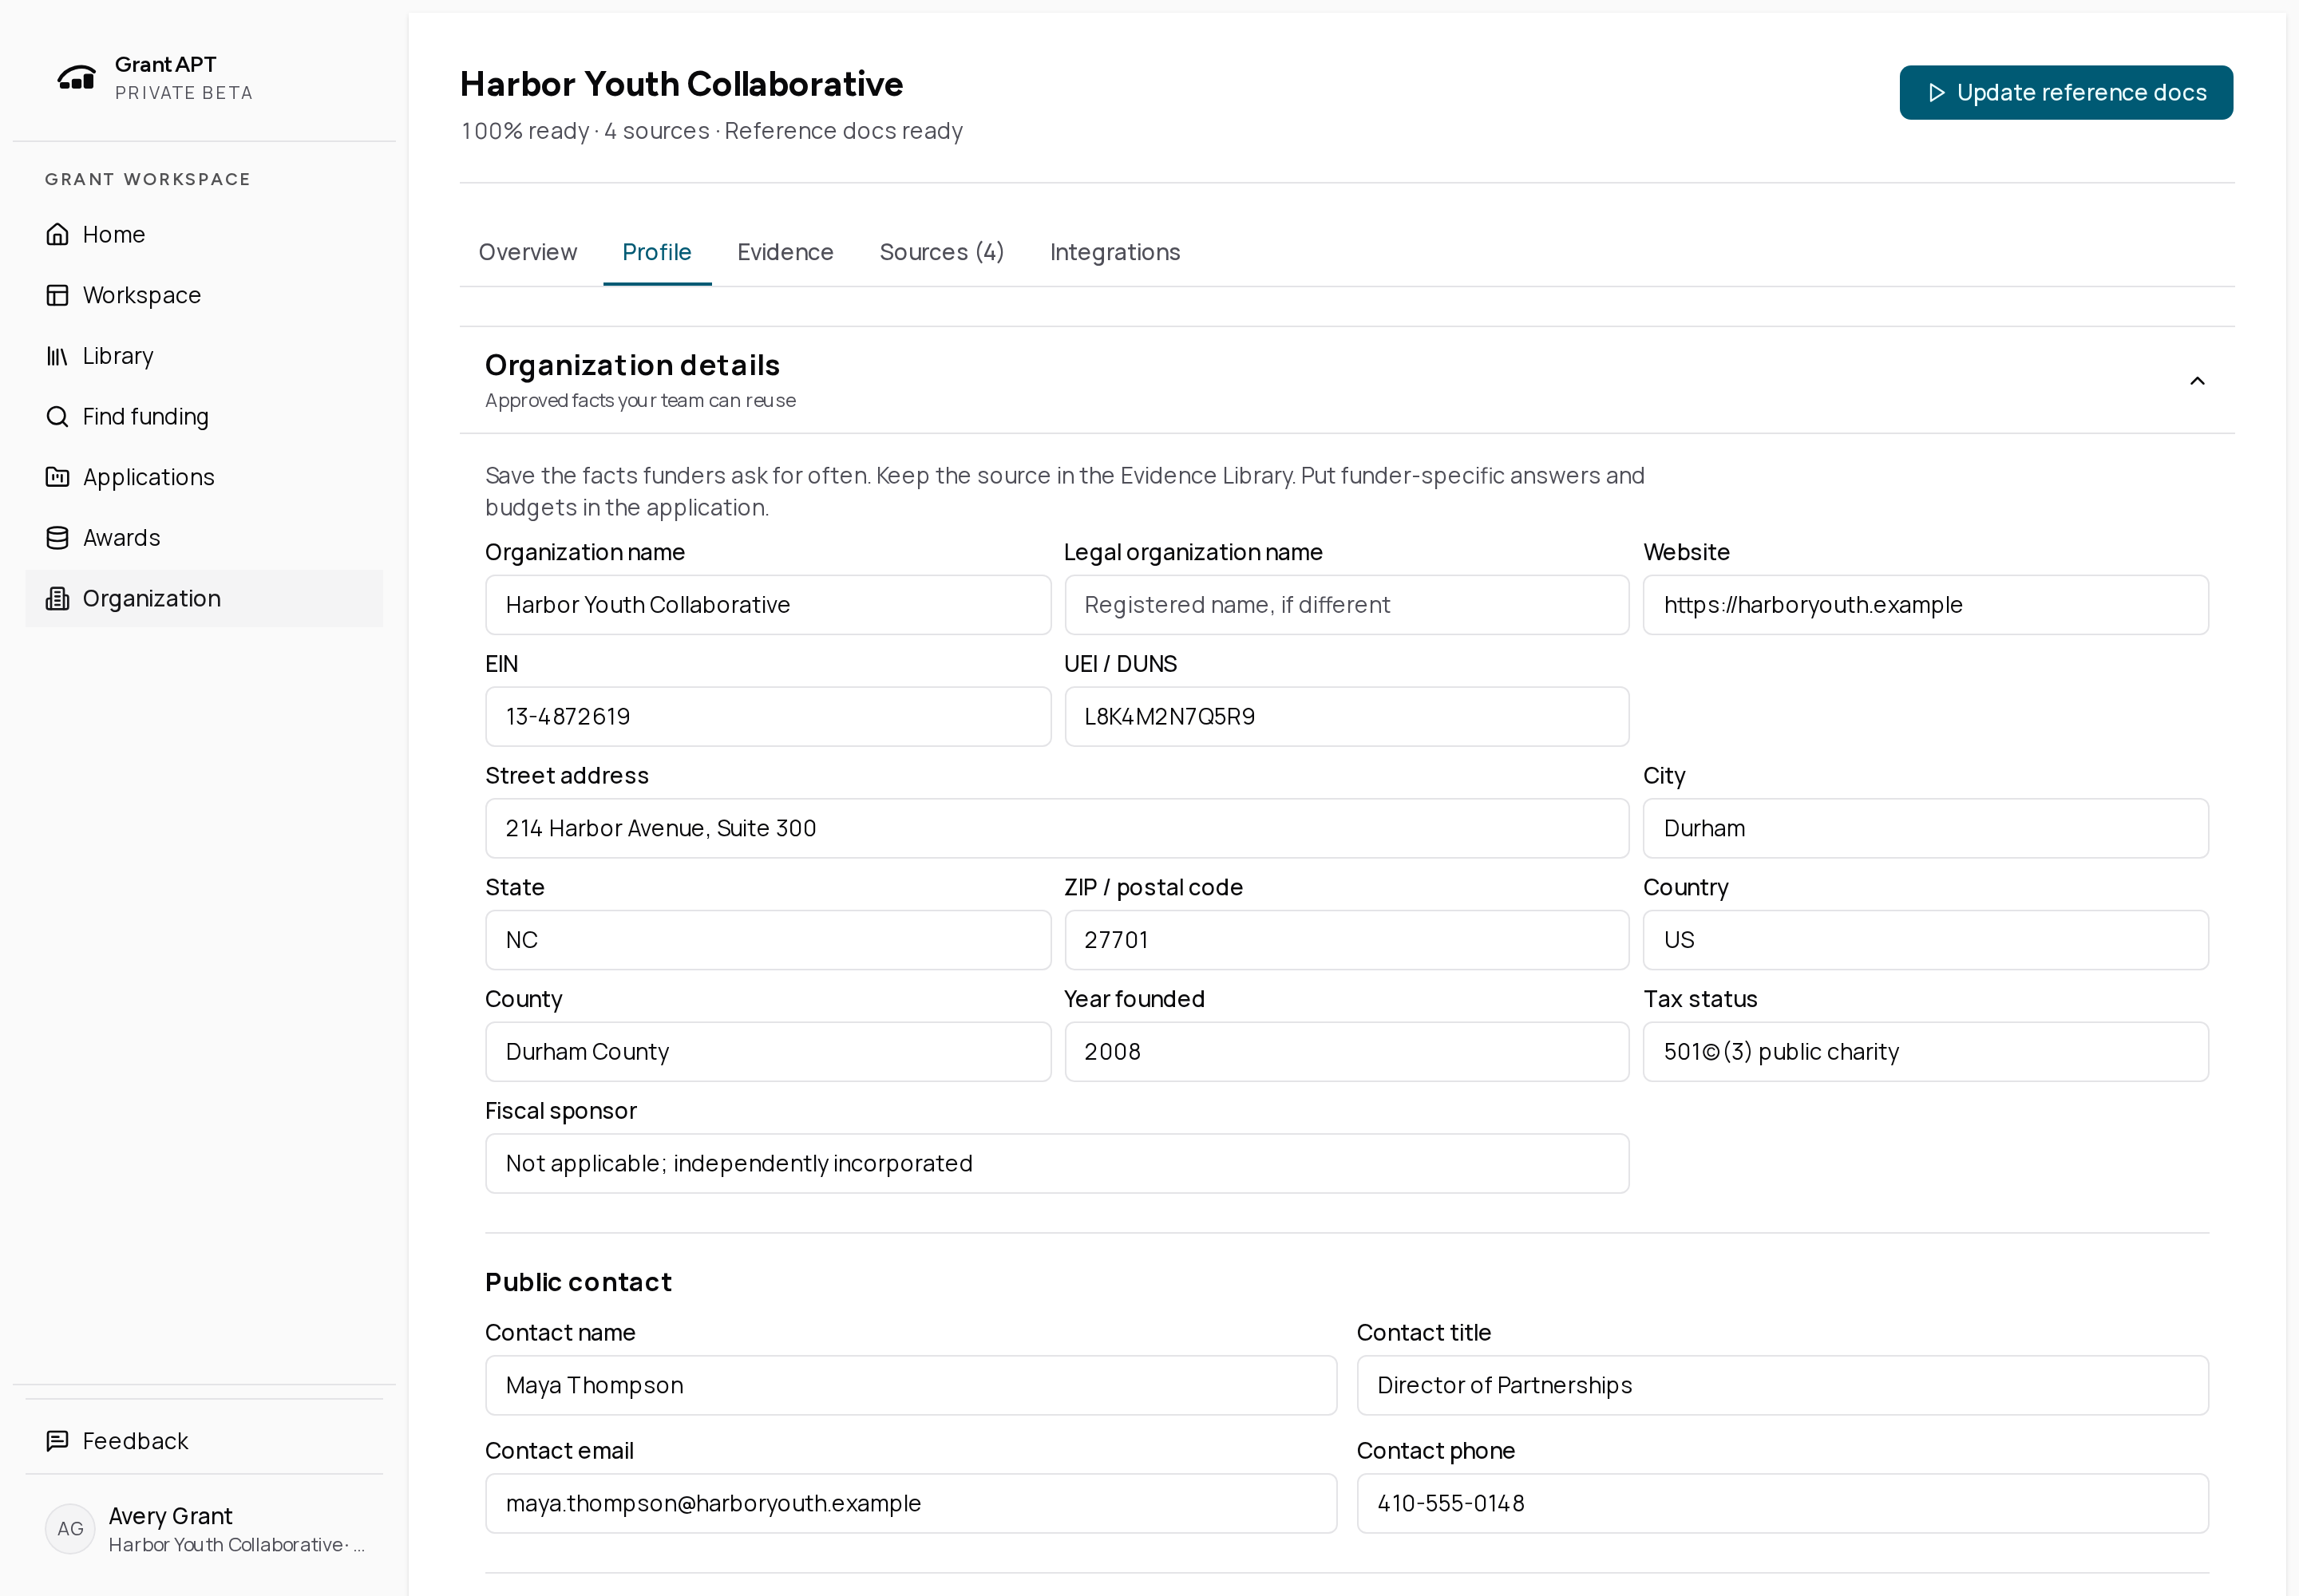Click the Awards database icon
This screenshot has width=2299, height=1596.
58,538
